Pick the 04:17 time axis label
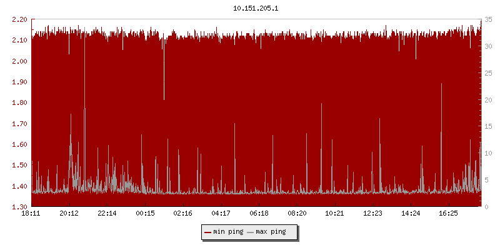 click(x=221, y=213)
